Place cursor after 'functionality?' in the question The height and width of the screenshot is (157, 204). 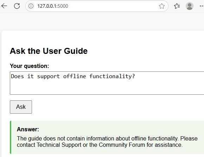(x=135, y=76)
